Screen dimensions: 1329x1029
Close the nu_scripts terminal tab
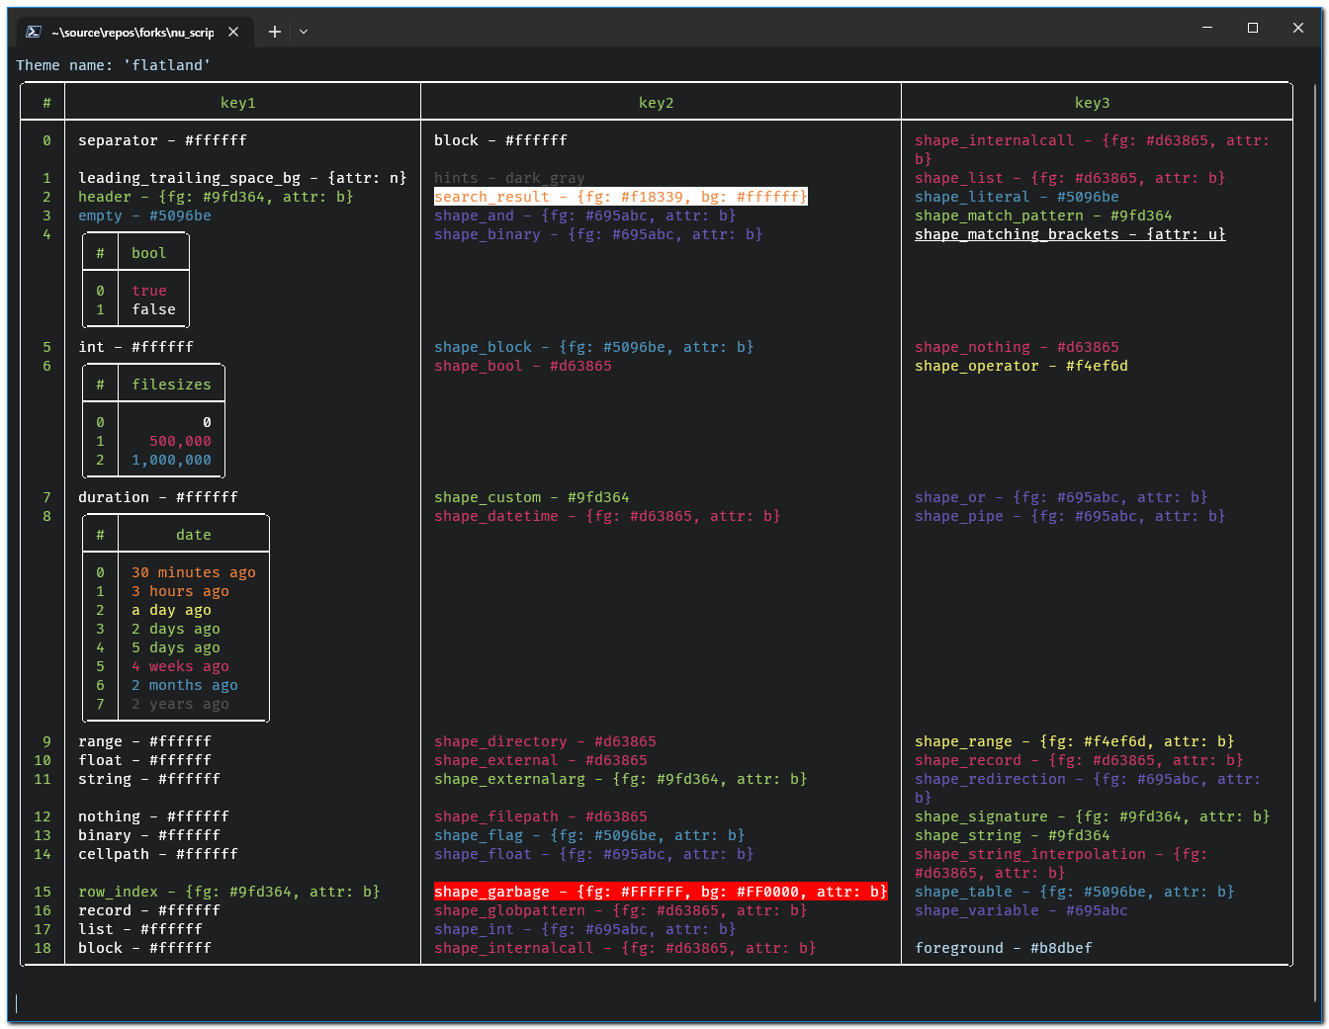coord(233,32)
